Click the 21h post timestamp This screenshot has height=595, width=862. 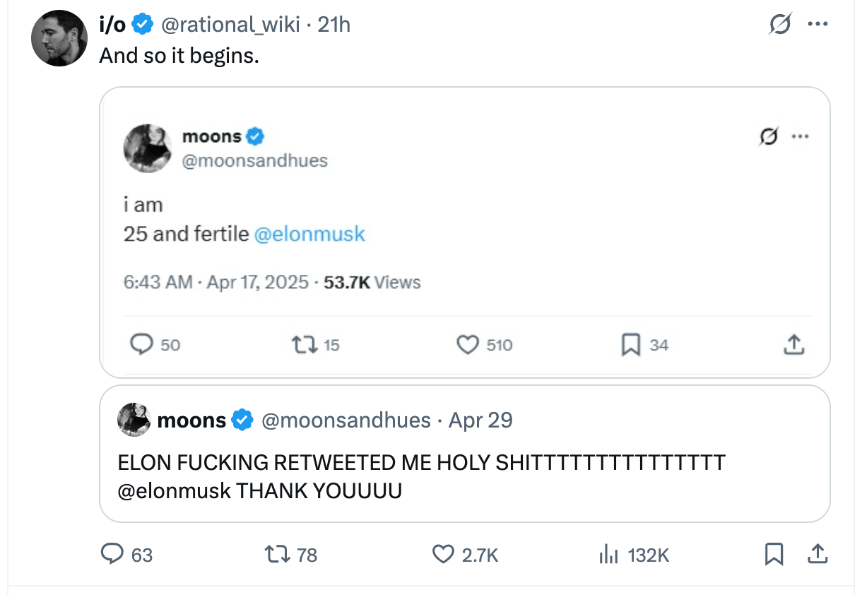click(x=334, y=25)
